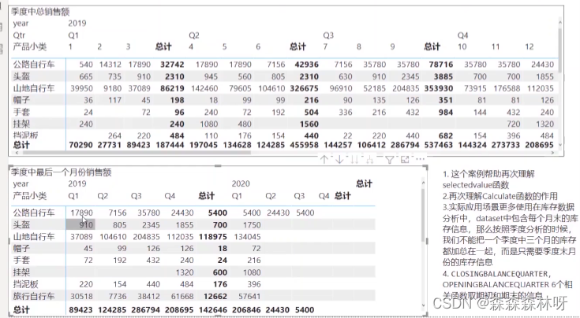Open more options ellipsis on visual
Image resolution: width=580 pixels, height=318 pixels.
pos(420,159)
